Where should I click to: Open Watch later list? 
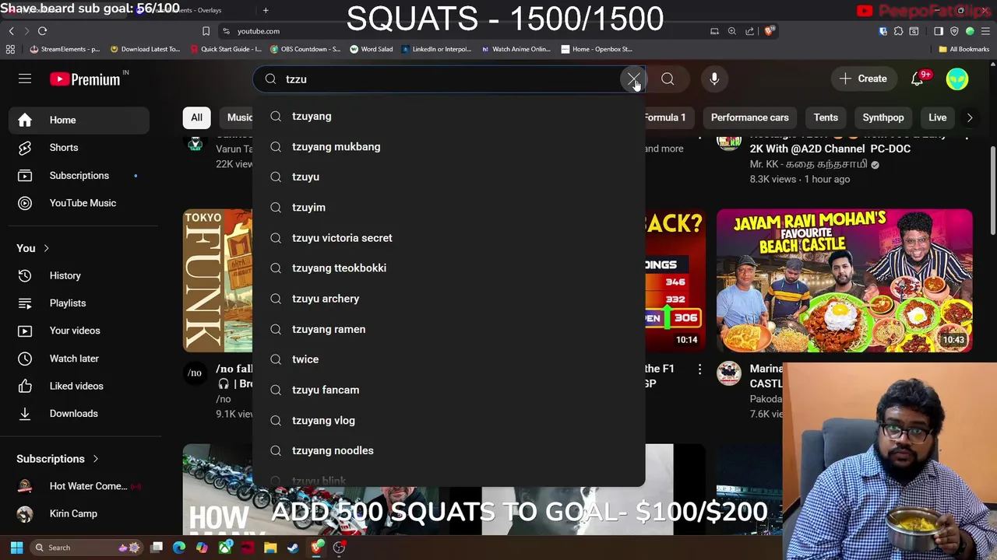tap(79, 359)
